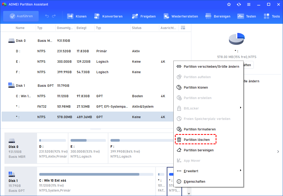Click the eraser icon for Partition bereinigen
This screenshot has height=196, width=283.
click(x=179, y=150)
